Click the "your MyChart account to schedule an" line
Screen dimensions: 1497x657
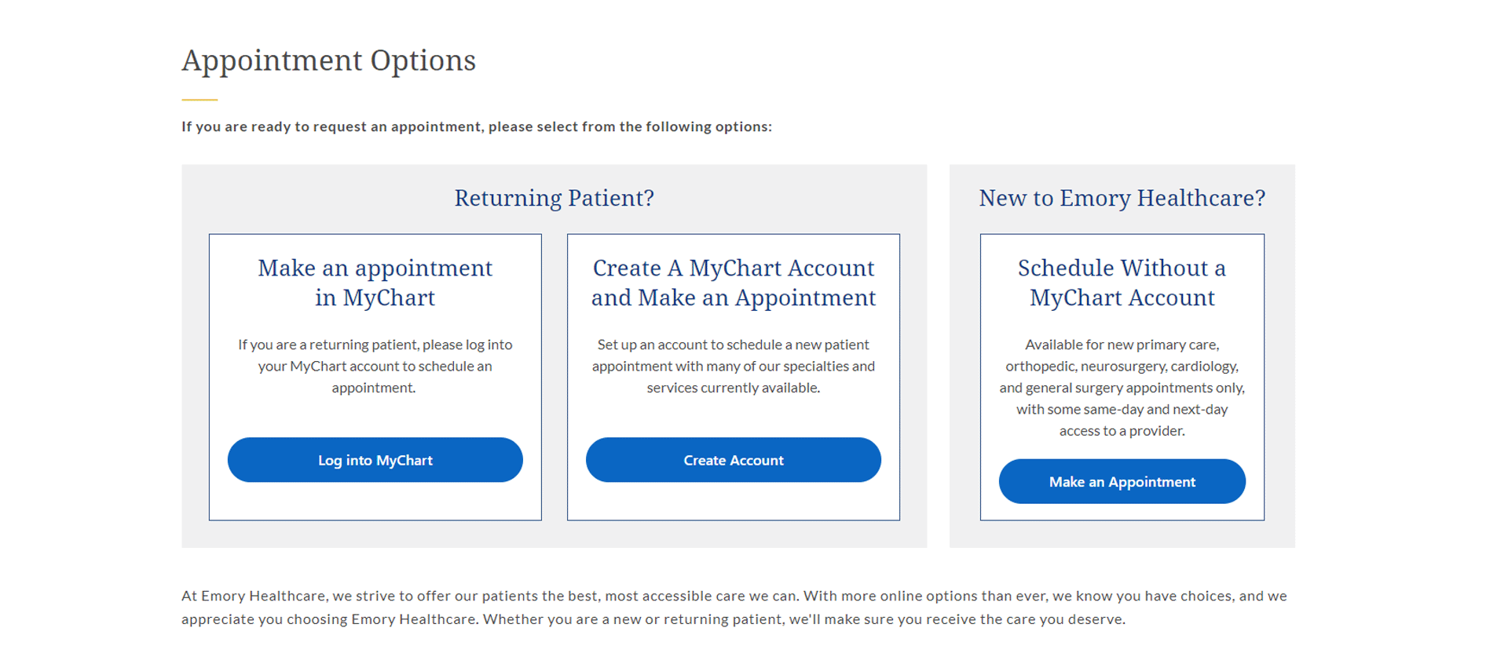click(375, 367)
